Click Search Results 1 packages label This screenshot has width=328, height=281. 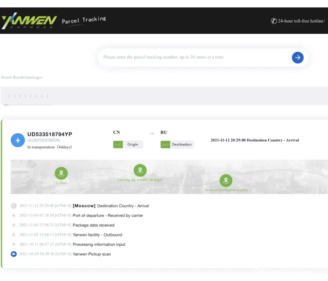point(22,77)
